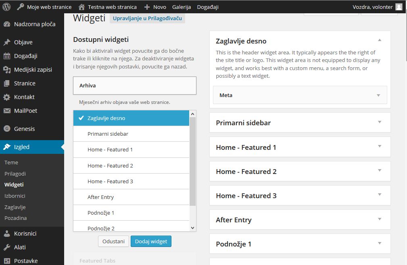Expand the Meta widget arrow

378,95
